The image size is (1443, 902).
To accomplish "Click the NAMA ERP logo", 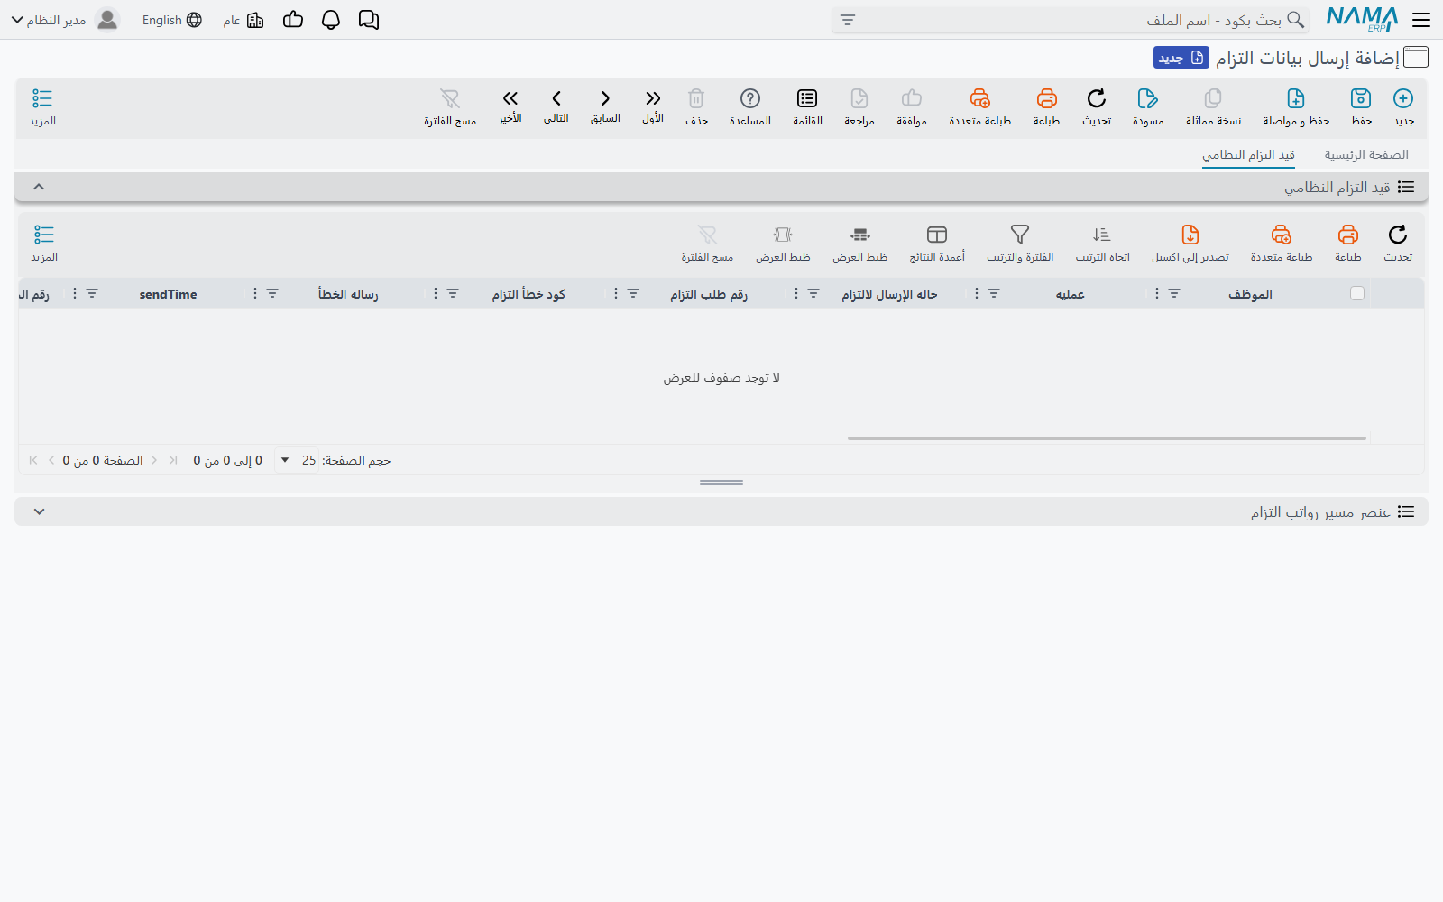I will pyautogui.click(x=1362, y=19).
